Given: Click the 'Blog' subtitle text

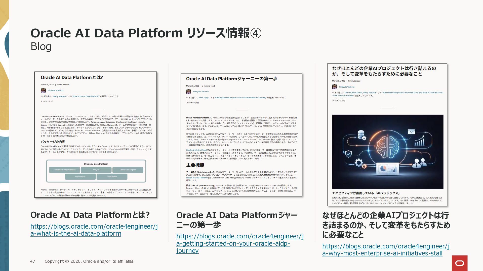Looking at the screenshot, I should coord(41,46).
